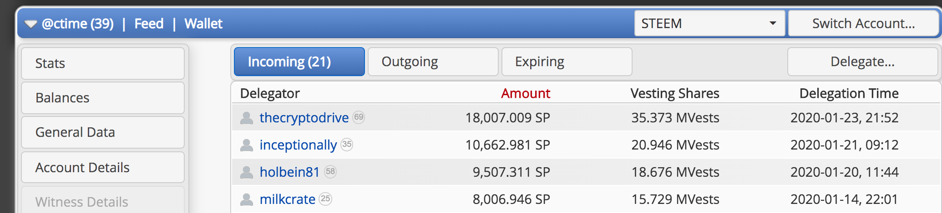
Task: Click inceptionally's avatar icon
Action: coord(247,145)
